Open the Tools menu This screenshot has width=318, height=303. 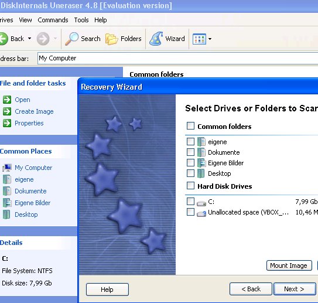[81, 20]
